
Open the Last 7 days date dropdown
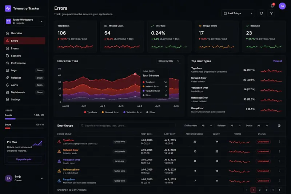tap(238, 13)
